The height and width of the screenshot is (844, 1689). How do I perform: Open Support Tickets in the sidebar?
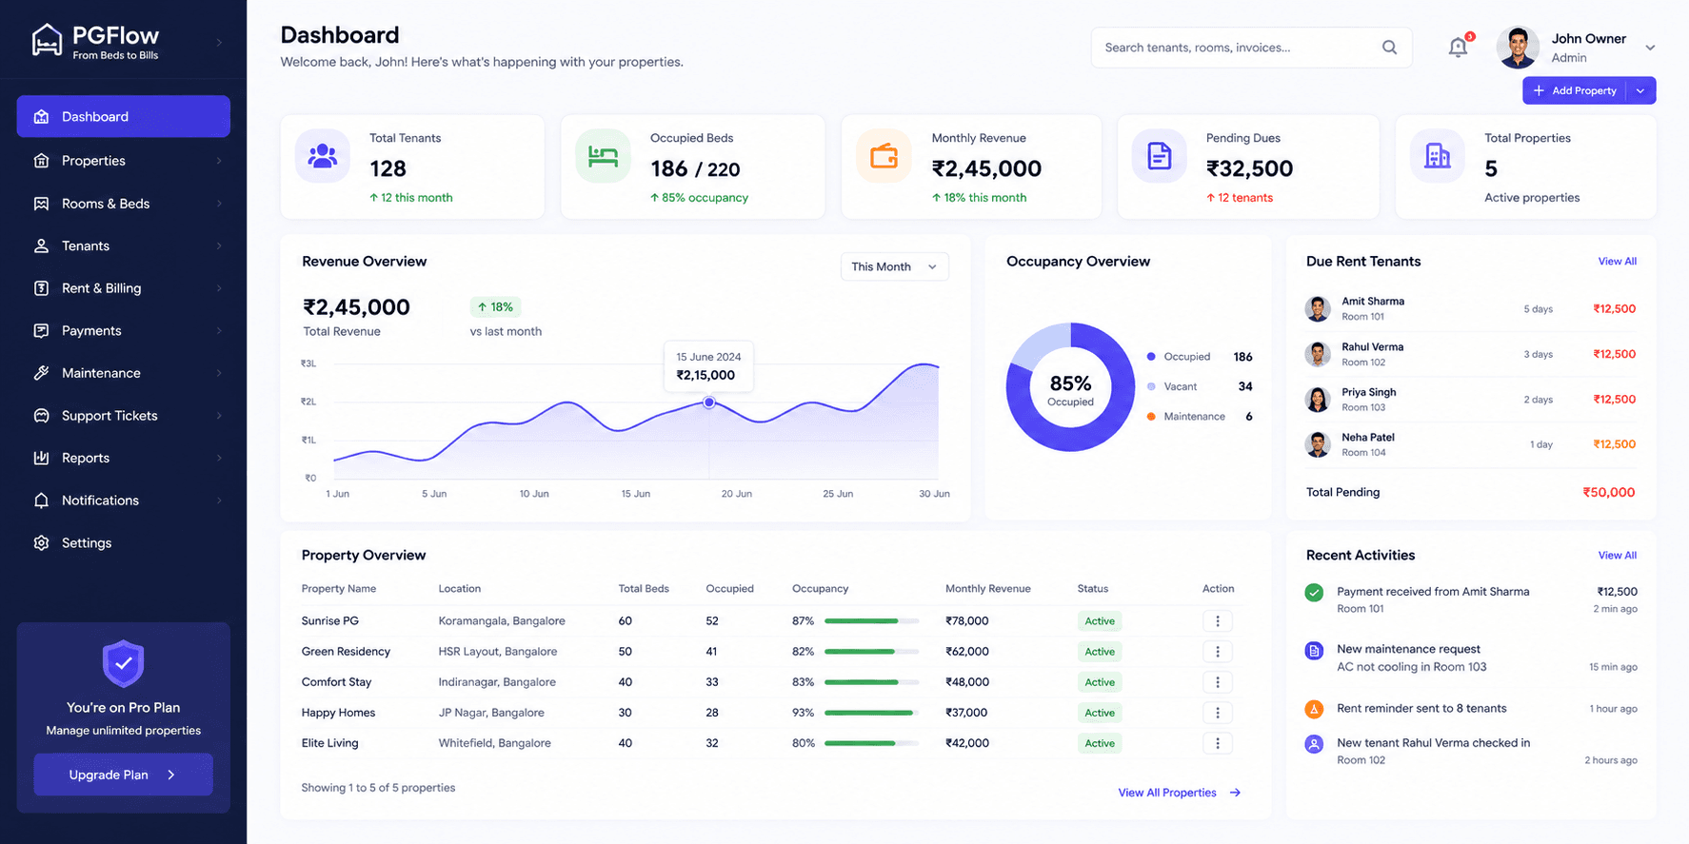[123, 416]
